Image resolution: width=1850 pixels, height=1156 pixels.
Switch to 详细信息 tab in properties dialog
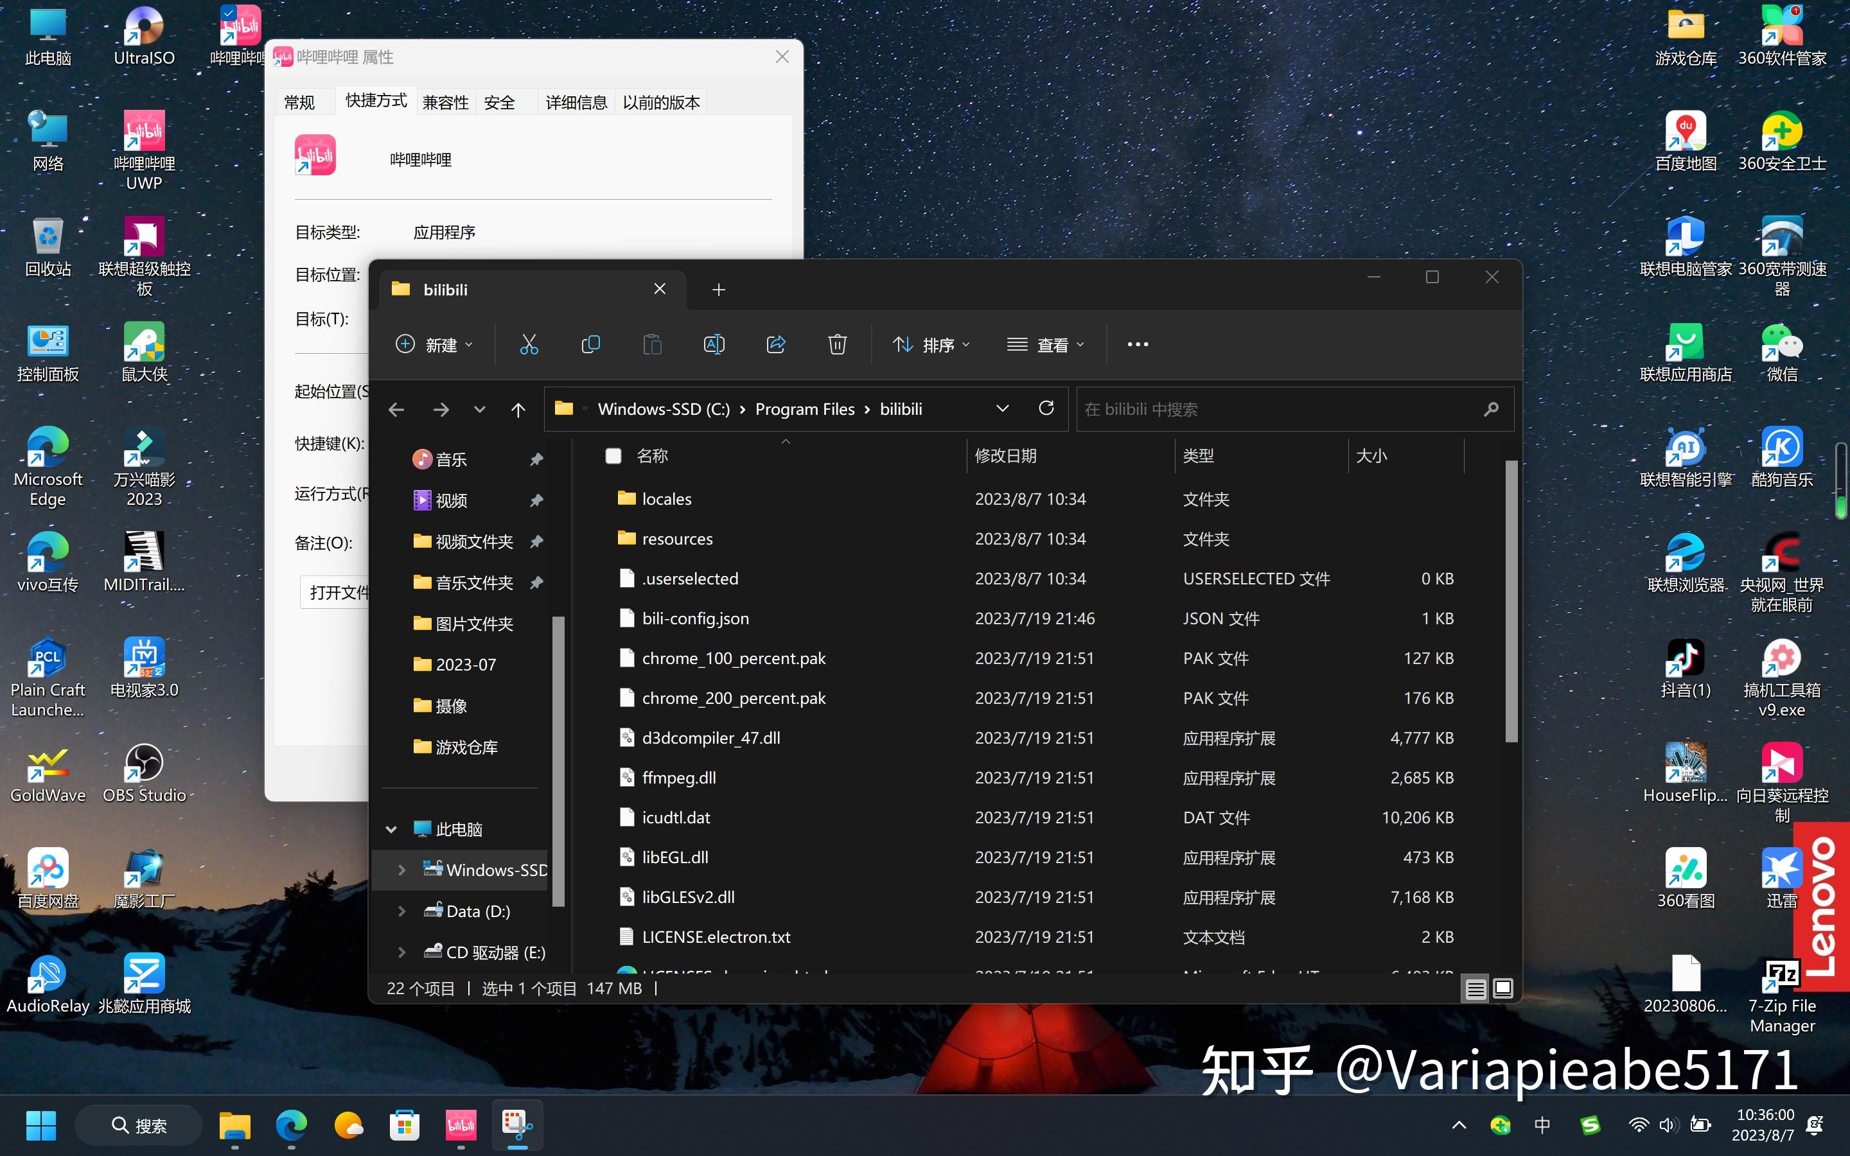pos(576,103)
